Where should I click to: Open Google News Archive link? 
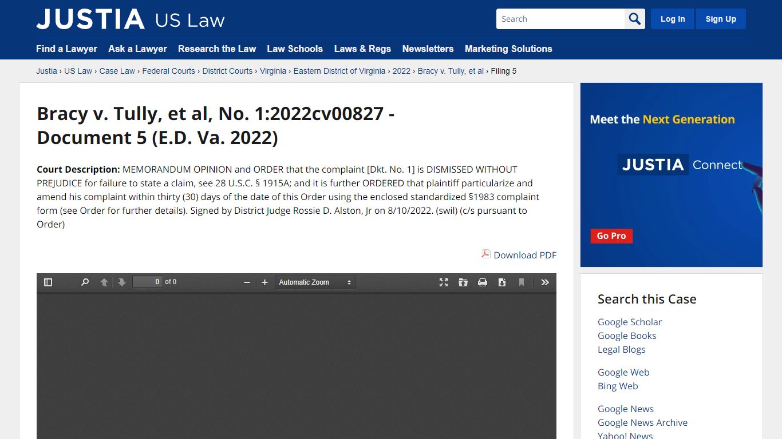tap(642, 422)
